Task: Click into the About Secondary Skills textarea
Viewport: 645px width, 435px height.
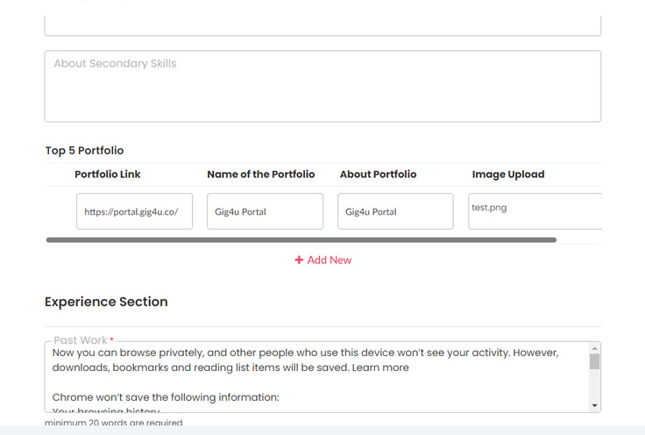Action: [x=322, y=86]
